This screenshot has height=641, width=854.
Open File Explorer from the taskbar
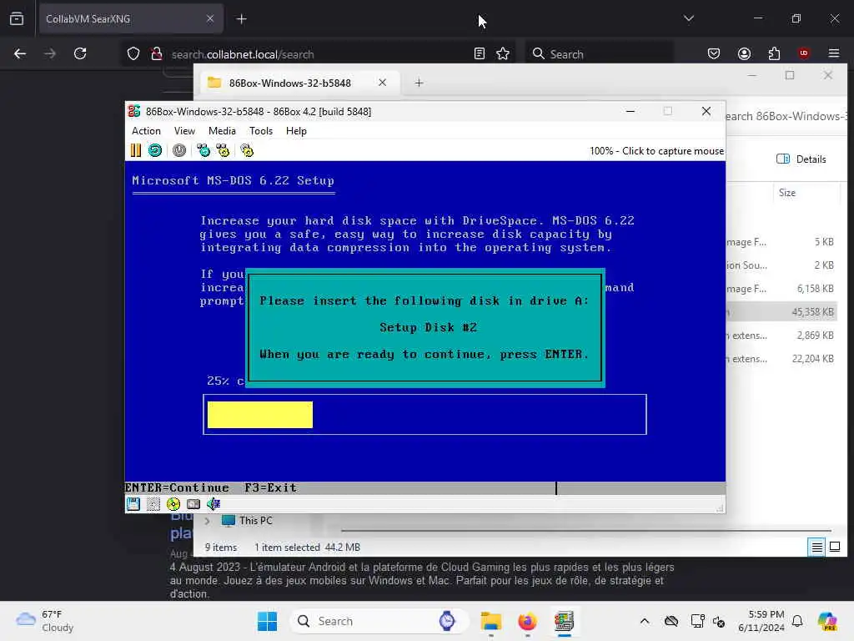[x=490, y=621]
